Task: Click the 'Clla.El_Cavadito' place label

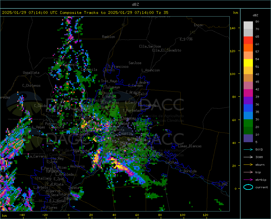Action: click(x=167, y=50)
